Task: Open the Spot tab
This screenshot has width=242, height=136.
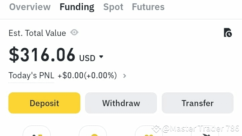Action: [x=113, y=7]
